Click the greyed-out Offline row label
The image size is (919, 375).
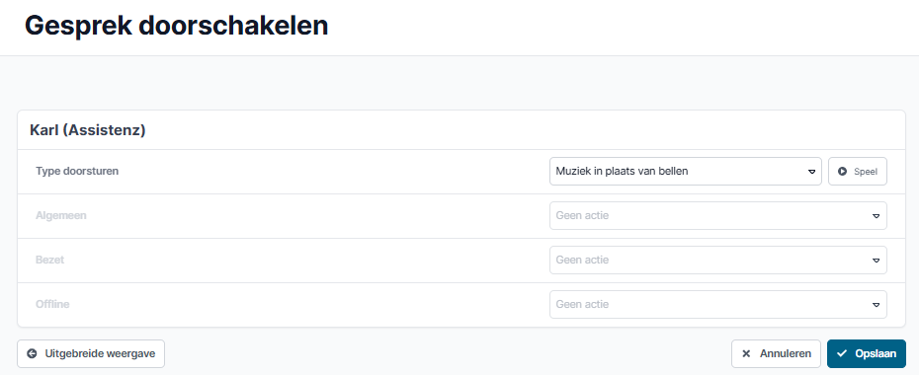(x=52, y=304)
